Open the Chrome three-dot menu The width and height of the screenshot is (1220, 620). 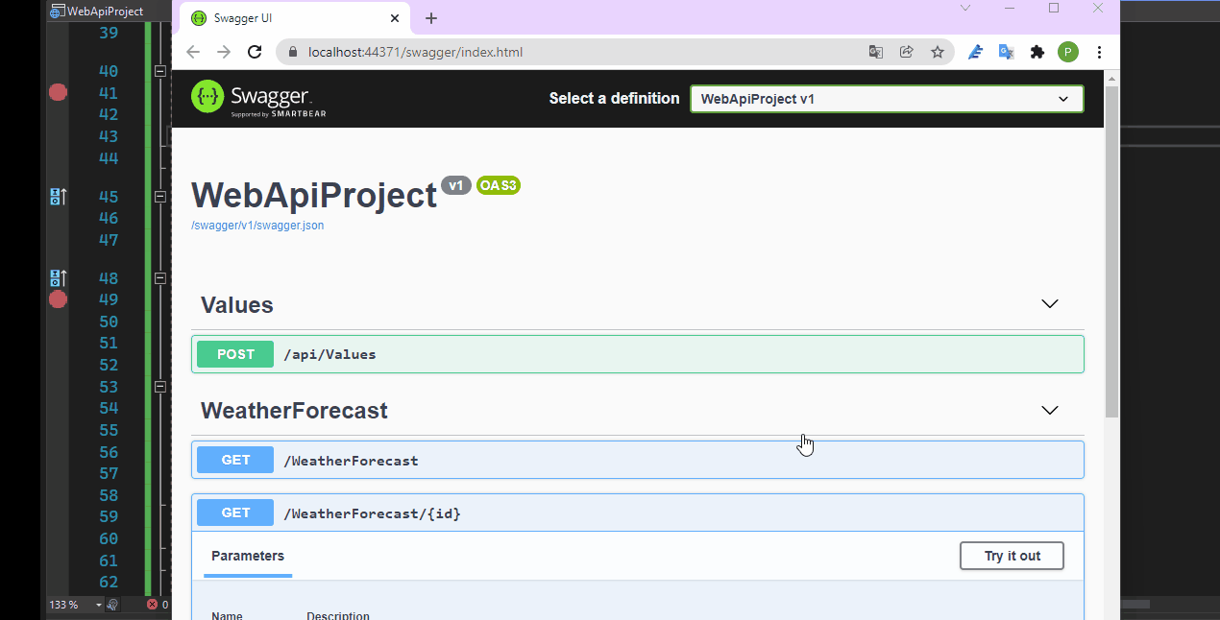point(1100,52)
